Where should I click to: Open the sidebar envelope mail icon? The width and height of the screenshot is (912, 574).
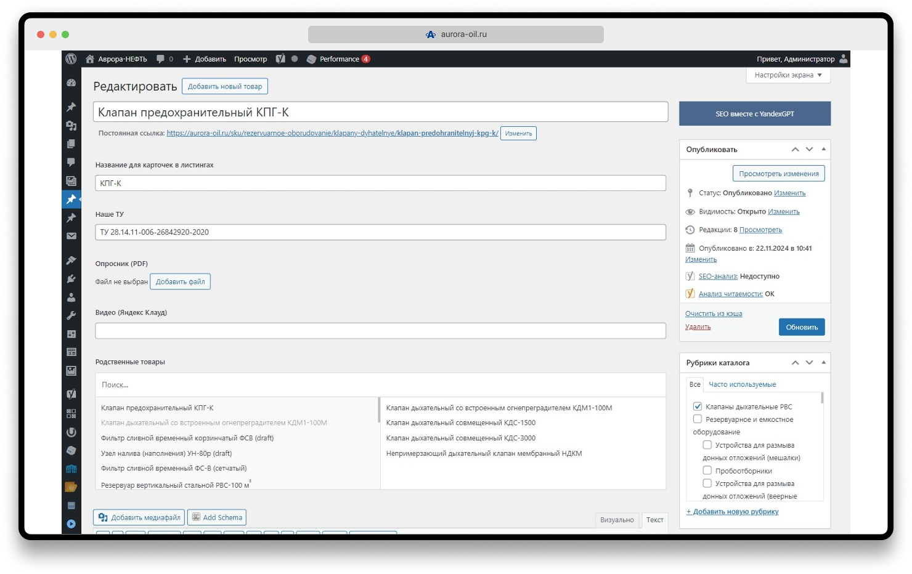(x=71, y=236)
